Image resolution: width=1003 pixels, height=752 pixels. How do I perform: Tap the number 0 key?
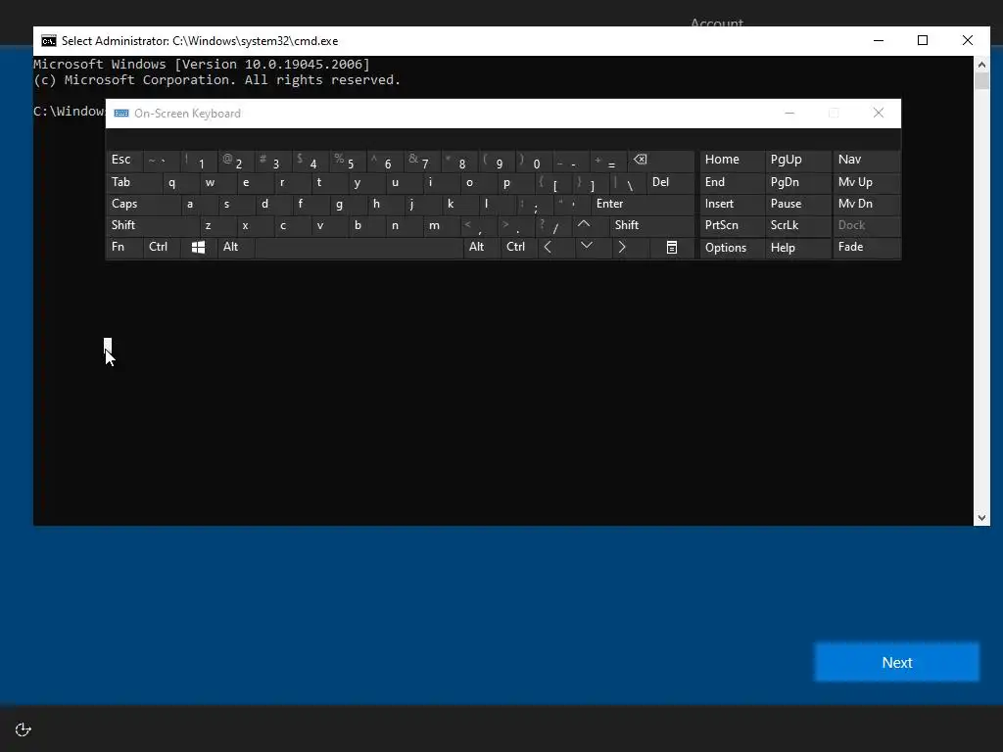click(x=534, y=161)
